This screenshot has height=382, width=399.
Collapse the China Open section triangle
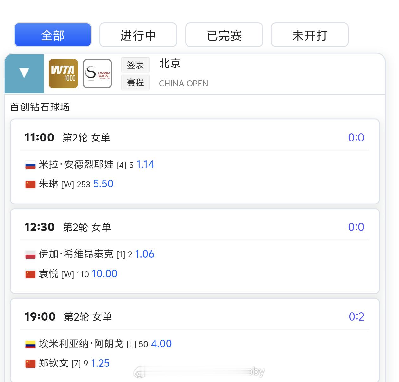click(24, 73)
